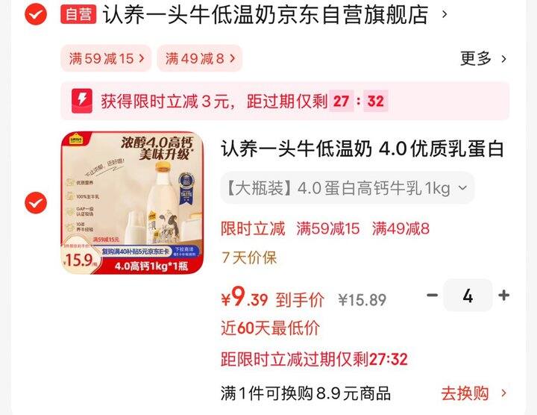Increase quantity with the plus button
Image resolution: width=537 pixels, height=415 pixels.
503,295
